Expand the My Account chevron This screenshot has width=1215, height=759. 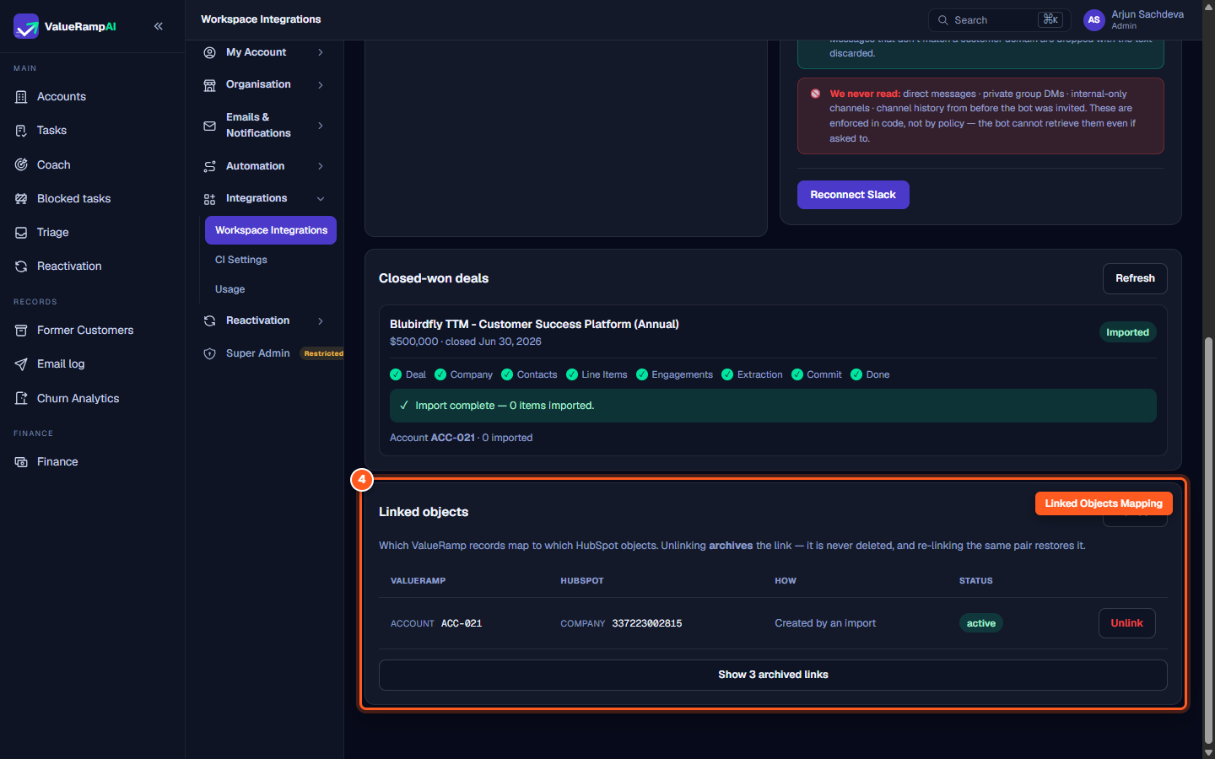point(321,52)
